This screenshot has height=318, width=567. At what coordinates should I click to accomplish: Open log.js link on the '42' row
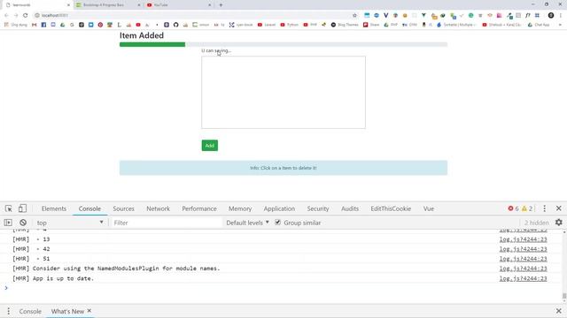coord(523,249)
